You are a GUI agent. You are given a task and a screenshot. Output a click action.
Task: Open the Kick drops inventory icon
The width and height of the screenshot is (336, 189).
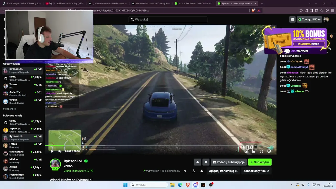click(x=292, y=19)
